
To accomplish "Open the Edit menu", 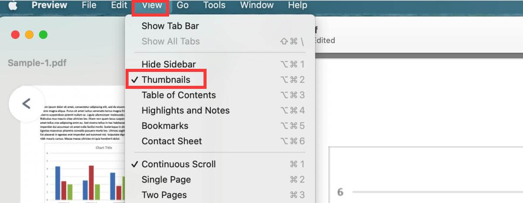I will tap(119, 6).
